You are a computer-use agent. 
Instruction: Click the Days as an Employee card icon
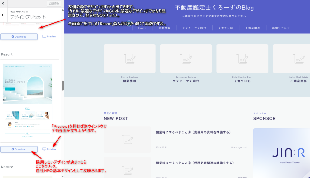186,58
